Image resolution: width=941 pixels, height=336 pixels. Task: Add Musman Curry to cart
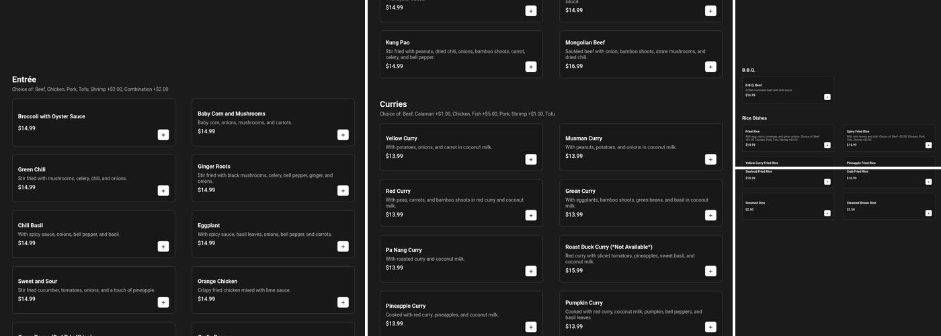tap(710, 159)
